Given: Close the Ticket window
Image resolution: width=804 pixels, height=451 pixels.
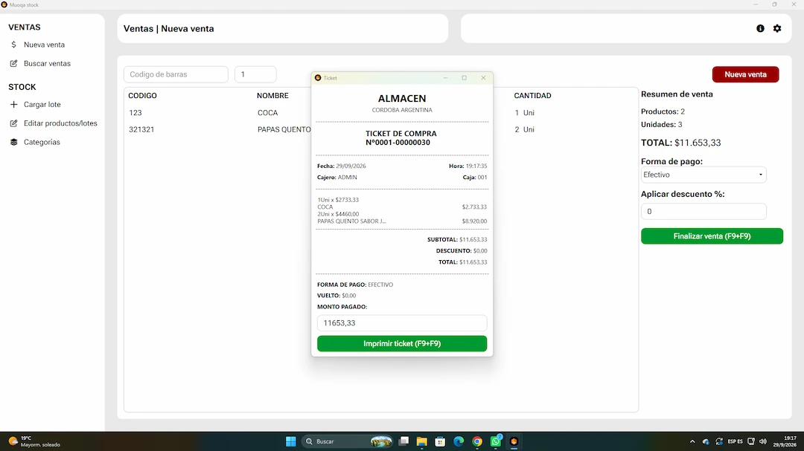Looking at the screenshot, I should [x=483, y=78].
